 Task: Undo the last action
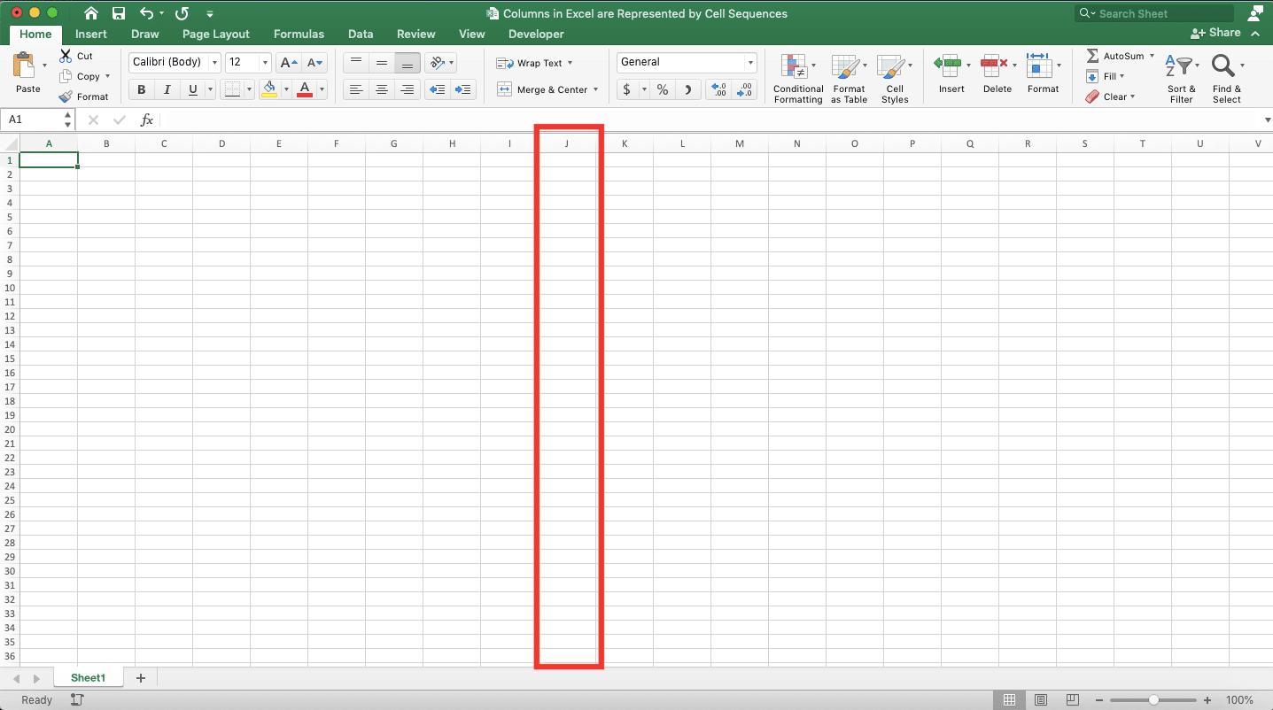147,13
